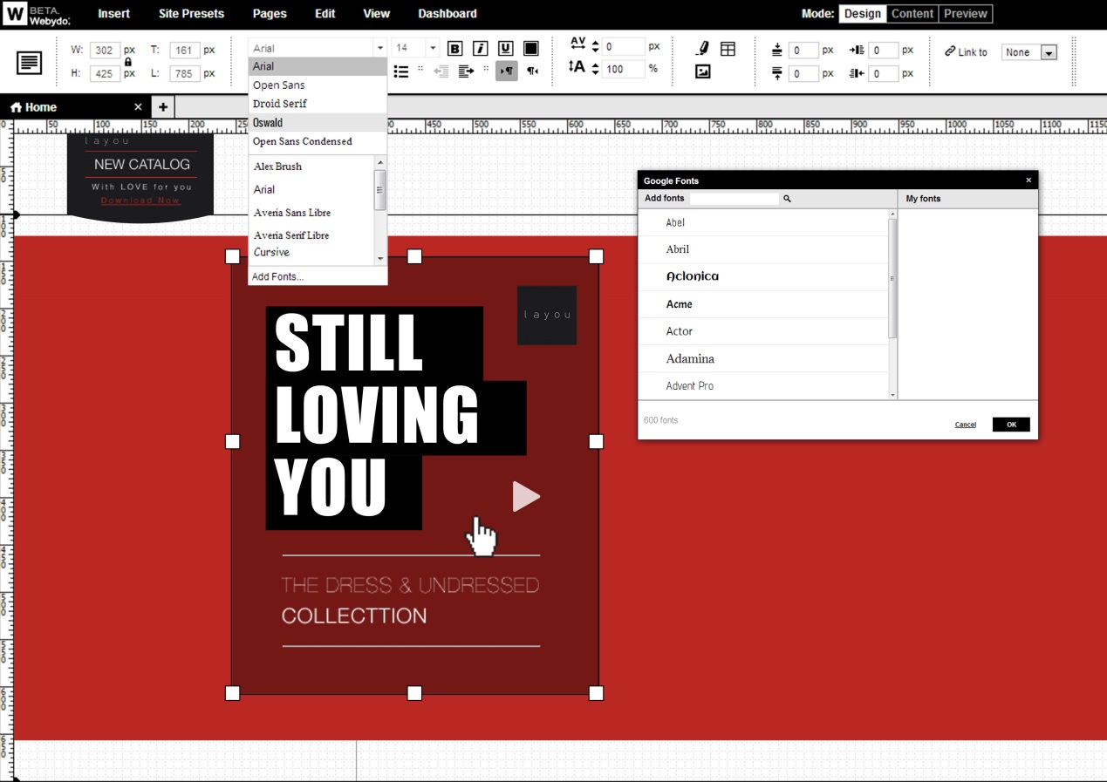Click the insert table icon
The height and width of the screenshot is (782, 1107).
728,49
